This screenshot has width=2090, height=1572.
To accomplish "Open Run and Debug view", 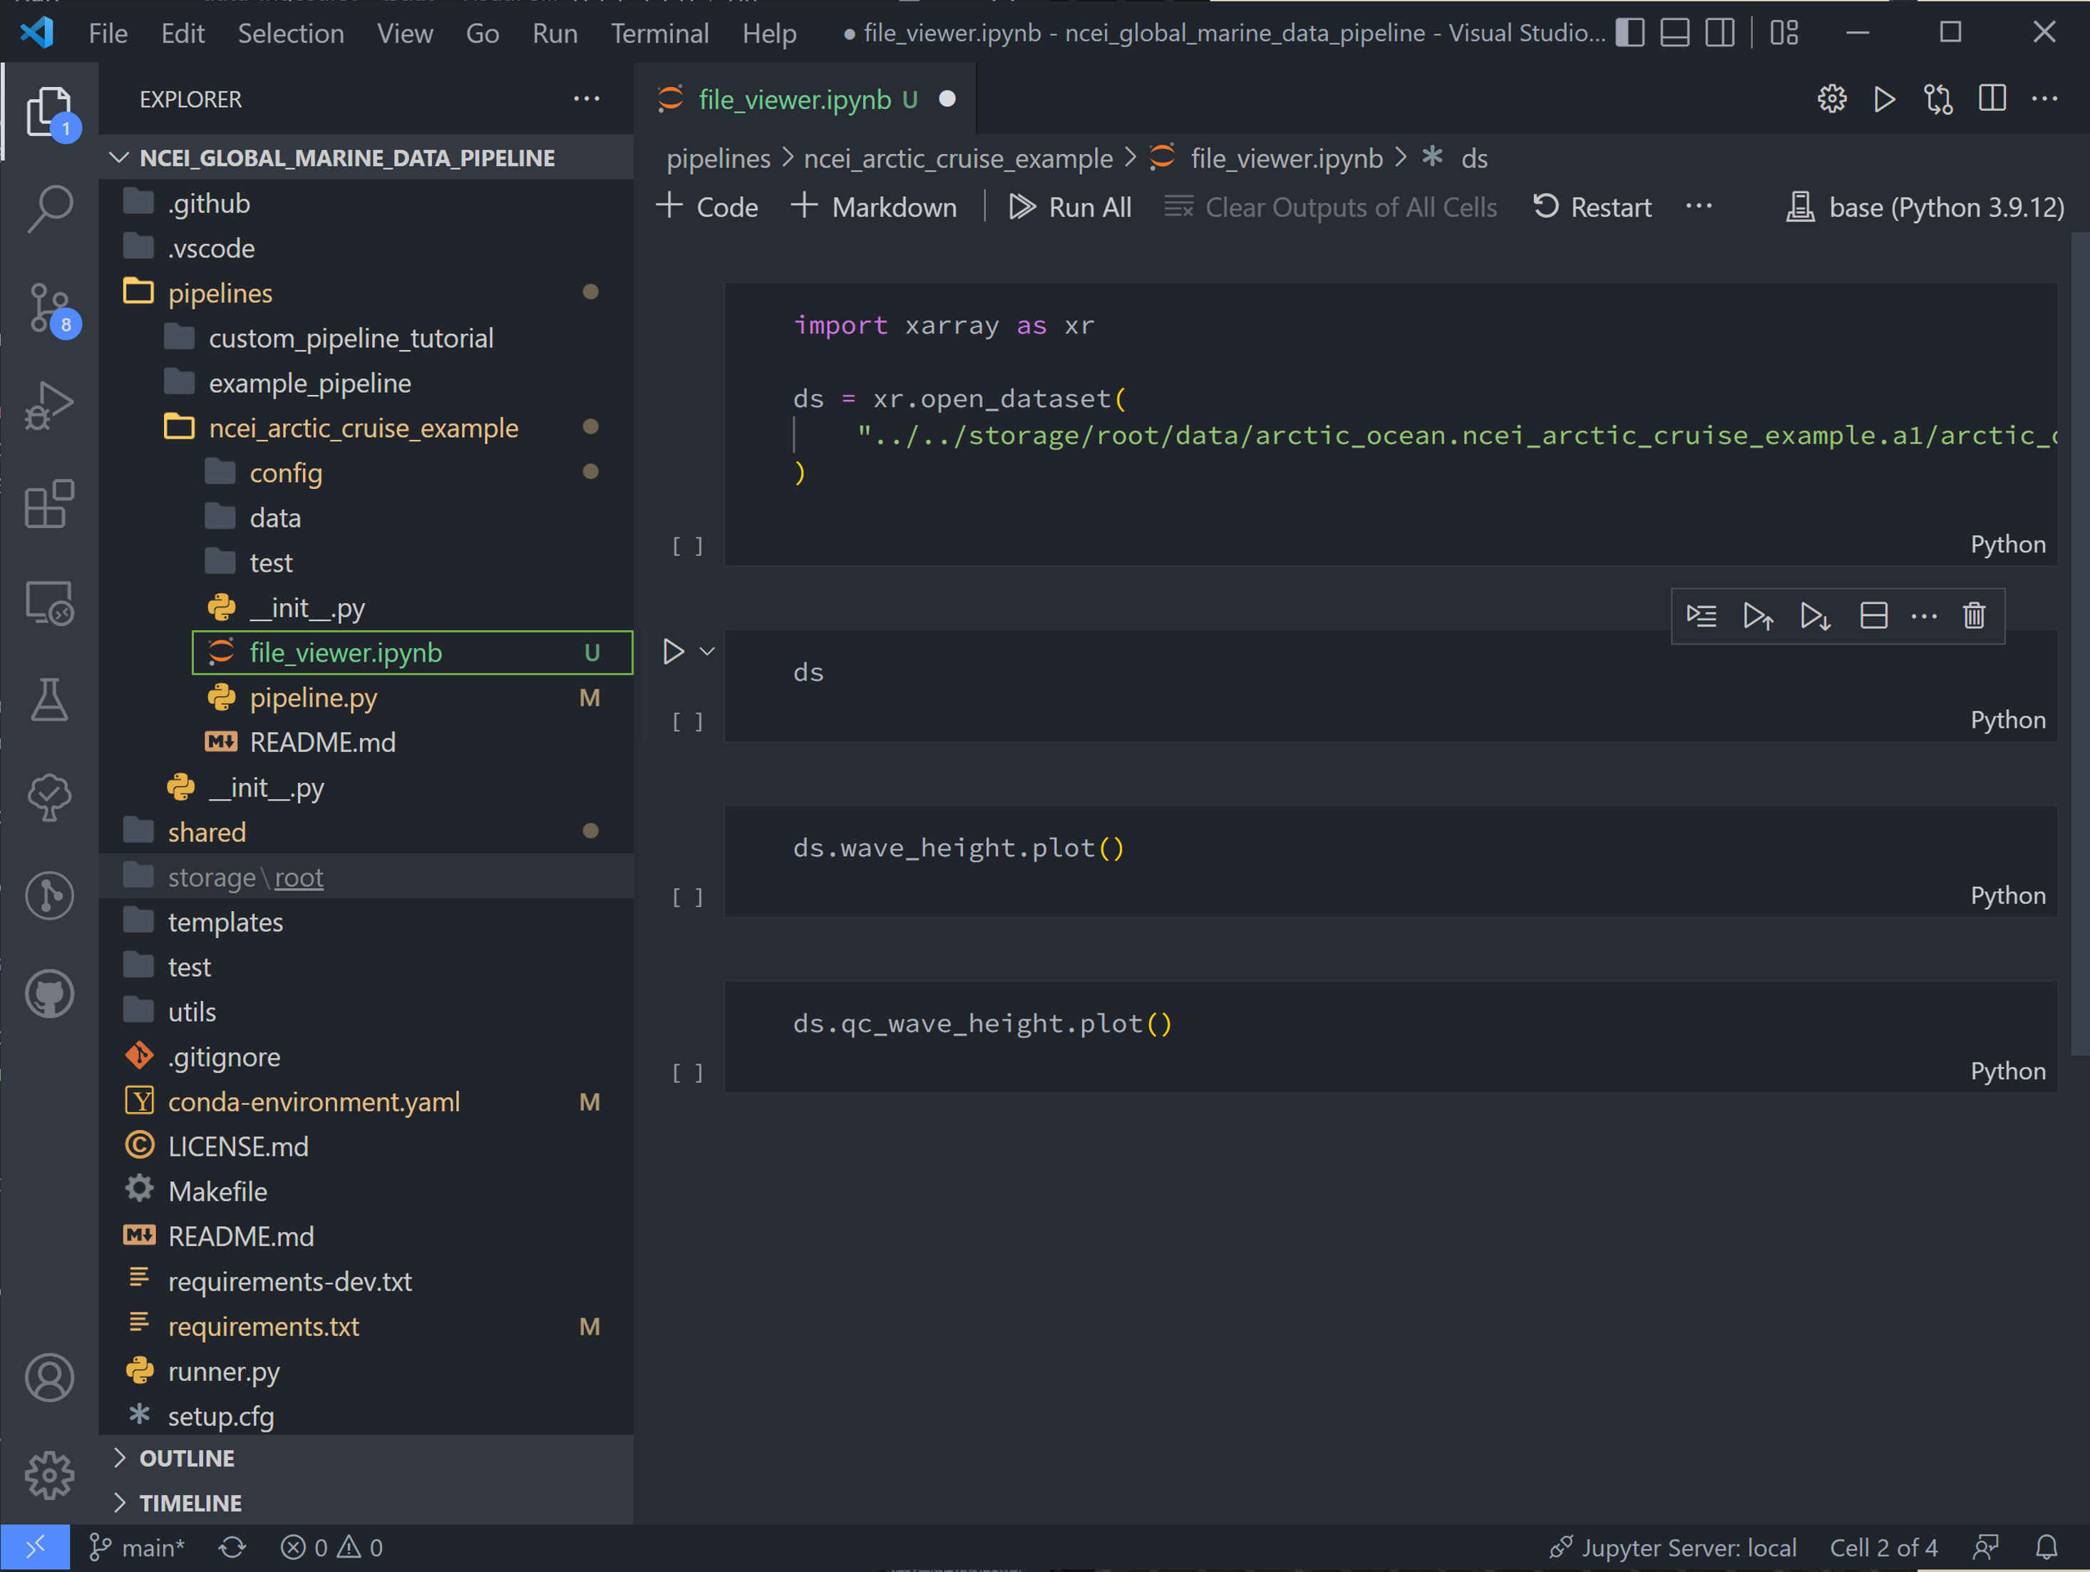I will (49, 406).
